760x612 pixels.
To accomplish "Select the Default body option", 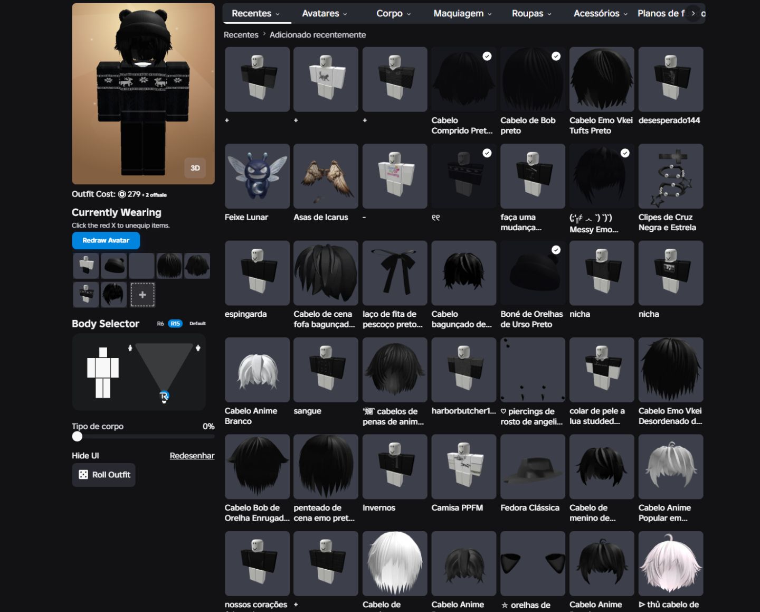I will 197,324.
